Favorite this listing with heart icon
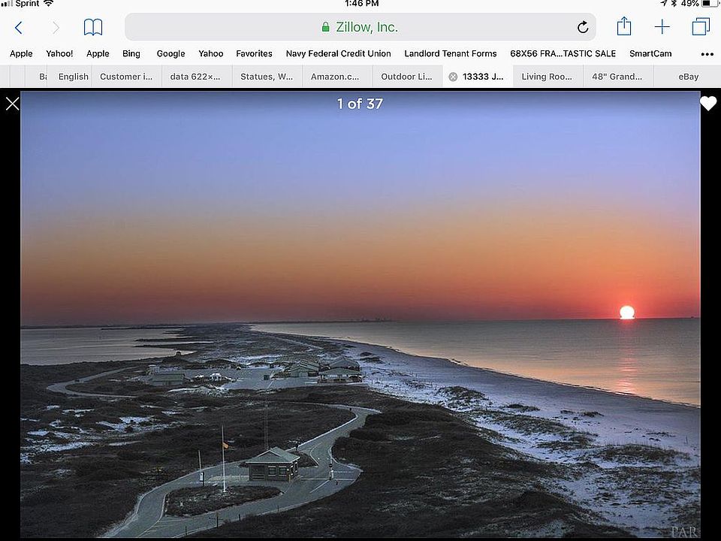 coord(708,104)
